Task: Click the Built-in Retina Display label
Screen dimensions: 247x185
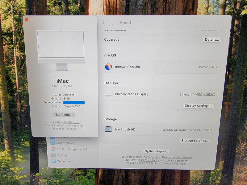Action: (x=132, y=94)
